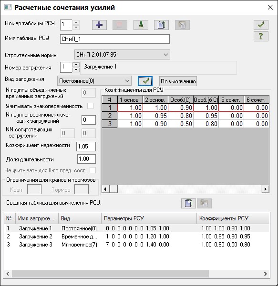Toggle Учитывать знакопеременность checkbox

click(x=91, y=106)
